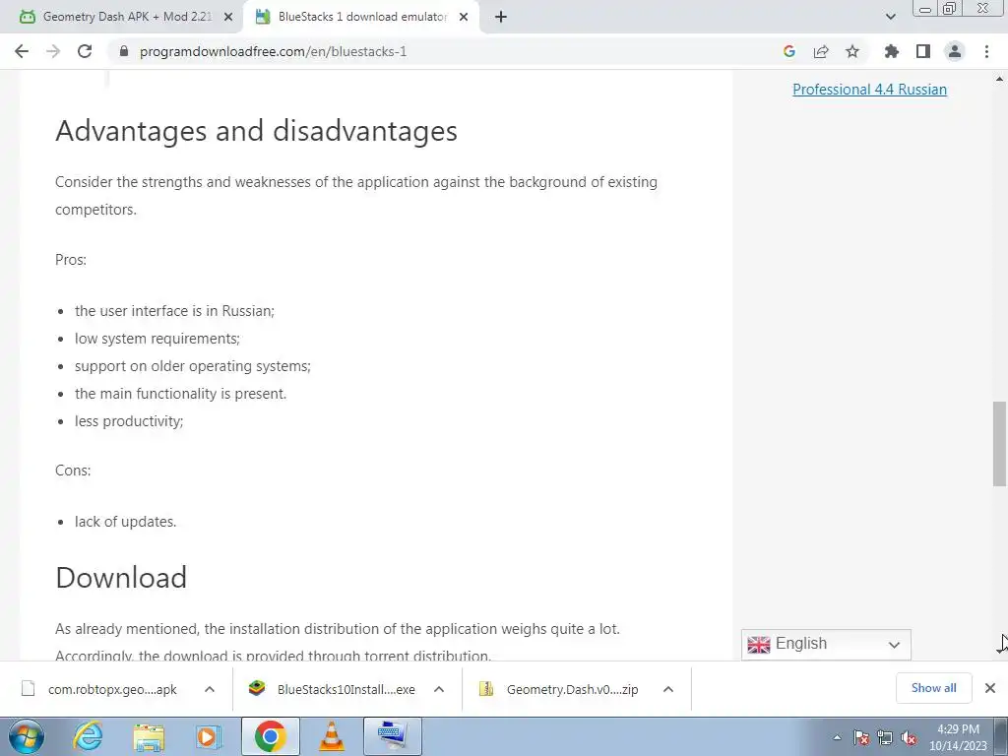Open the Extensions puzzle icon
Viewport: 1008px width, 756px height.
pos(891,51)
